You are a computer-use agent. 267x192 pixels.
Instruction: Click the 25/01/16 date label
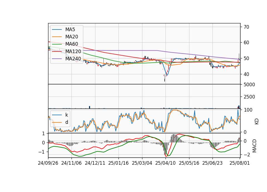(118, 163)
